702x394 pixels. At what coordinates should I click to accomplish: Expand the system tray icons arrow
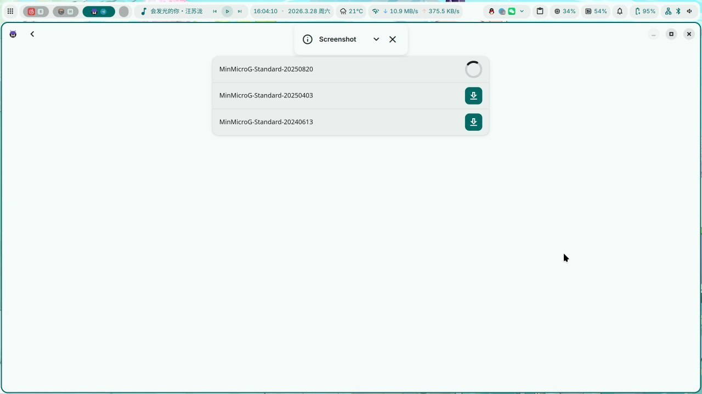click(522, 11)
